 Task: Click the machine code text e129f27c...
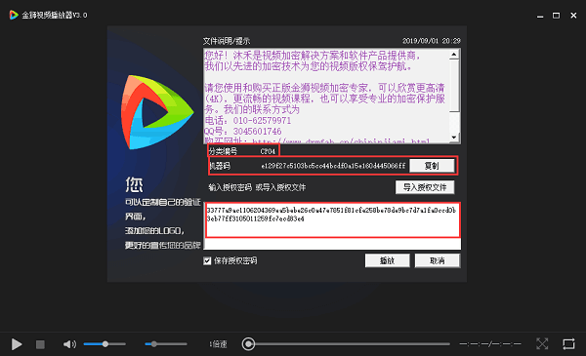coord(333,166)
